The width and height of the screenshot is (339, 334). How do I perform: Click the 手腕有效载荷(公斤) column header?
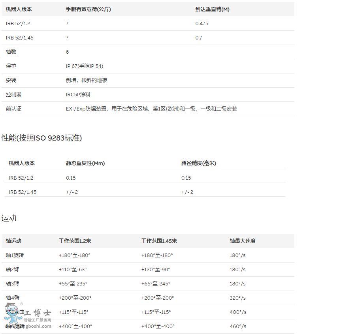tap(88, 9)
